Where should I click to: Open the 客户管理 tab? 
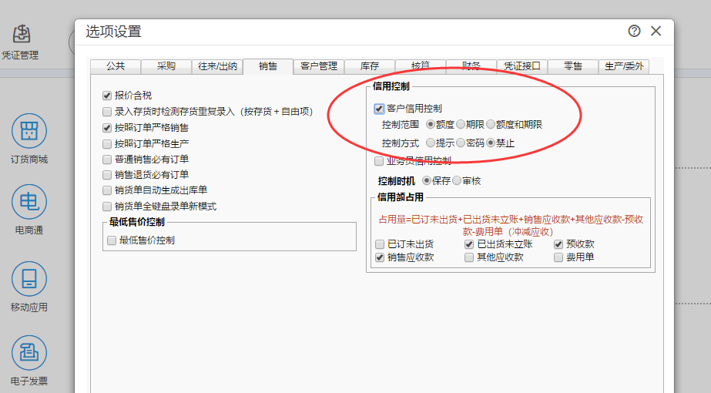tap(318, 66)
